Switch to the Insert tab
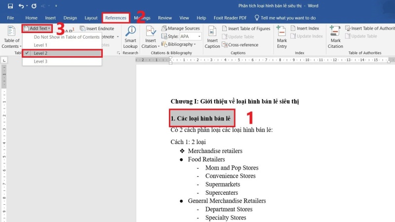The width and height of the screenshot is (395, 222). point(50,18)
